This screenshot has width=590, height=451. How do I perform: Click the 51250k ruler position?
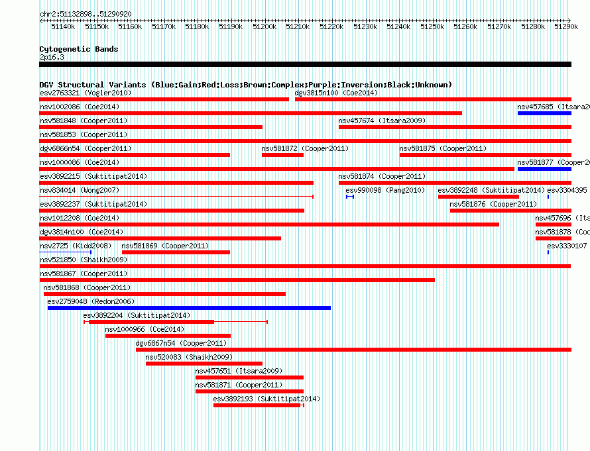point(432,26)
